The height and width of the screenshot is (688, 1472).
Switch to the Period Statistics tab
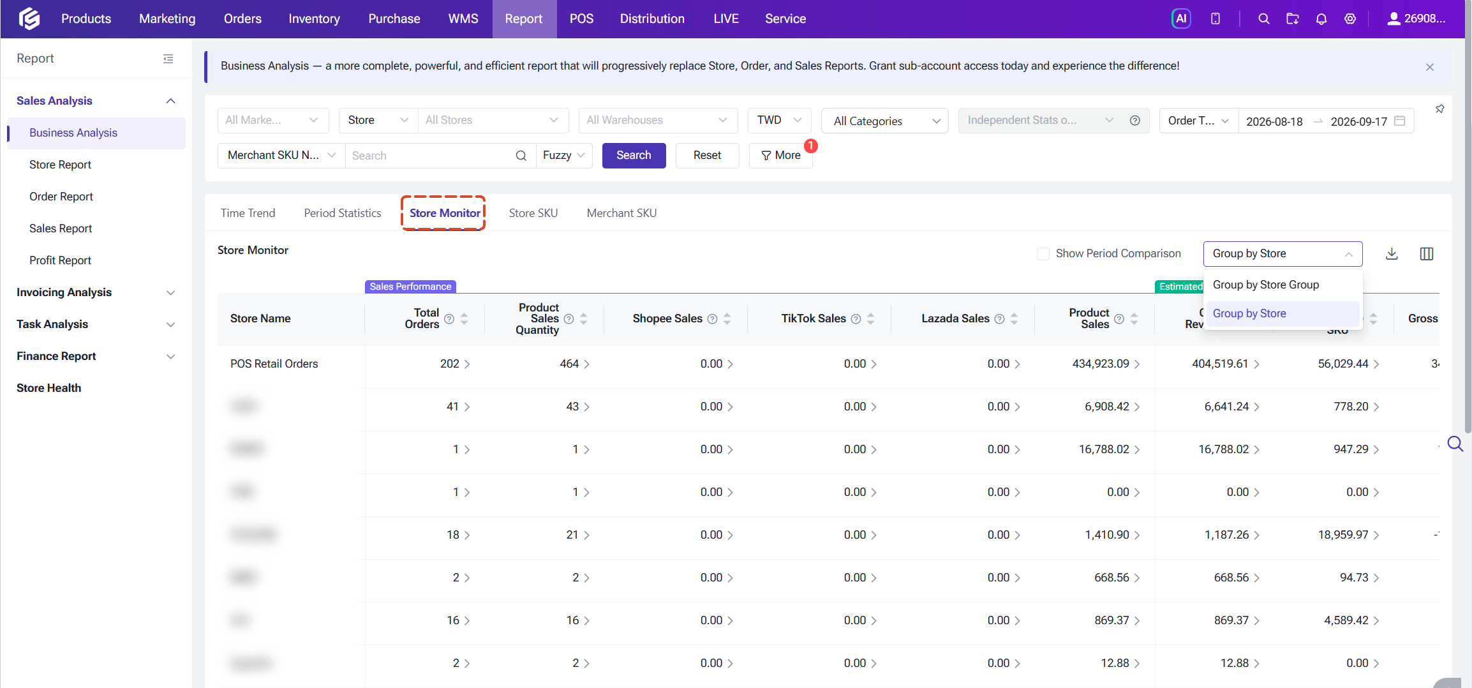pyautogui.click(x=343, y=213)
